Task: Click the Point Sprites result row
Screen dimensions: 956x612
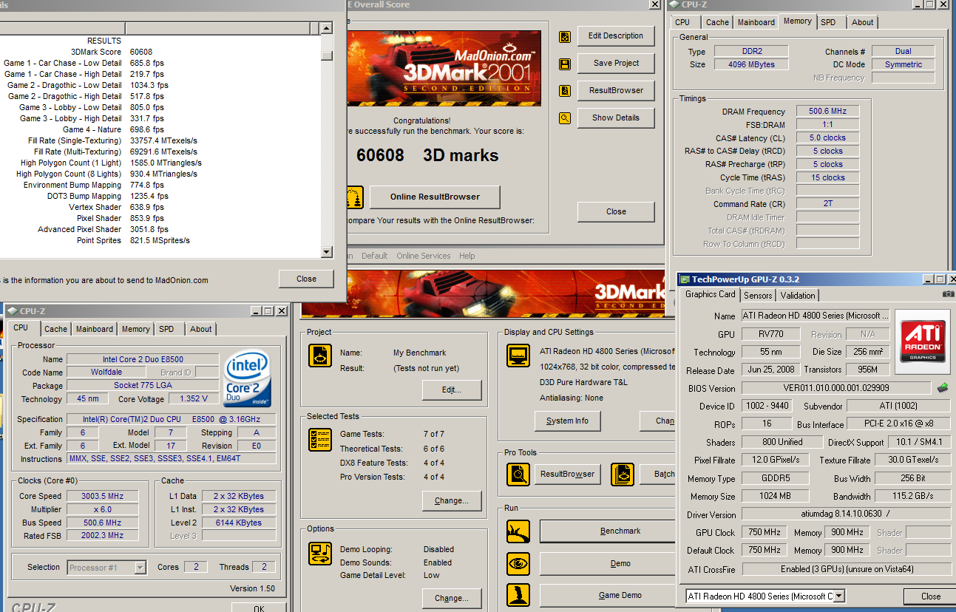Action: 160,240
